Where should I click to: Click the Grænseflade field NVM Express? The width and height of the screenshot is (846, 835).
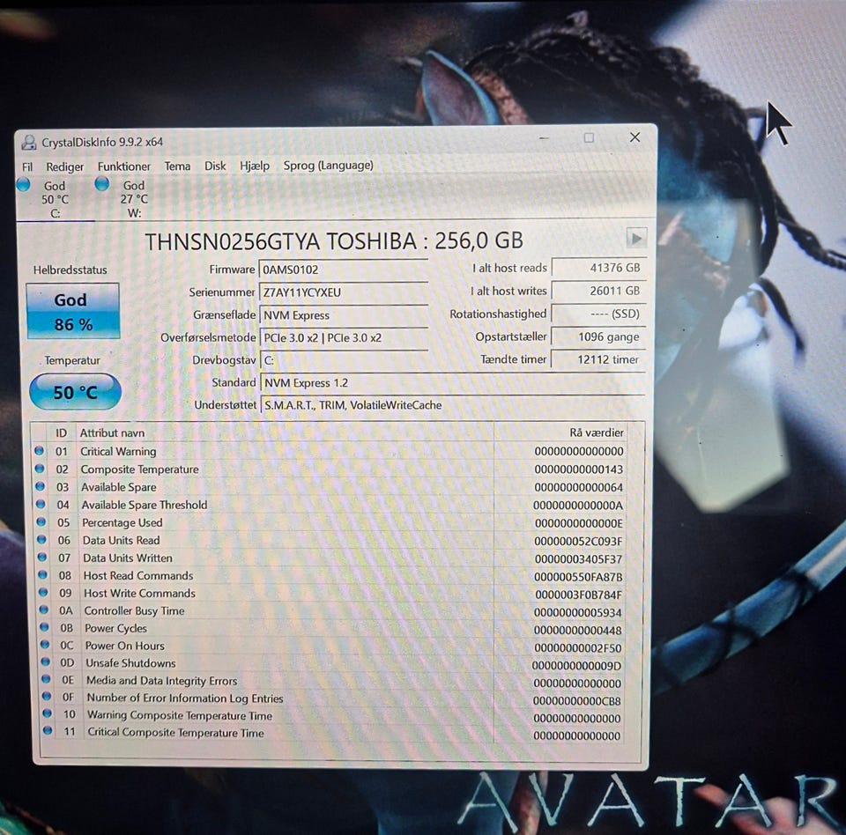pyautogui.click(x=344, y=314)
